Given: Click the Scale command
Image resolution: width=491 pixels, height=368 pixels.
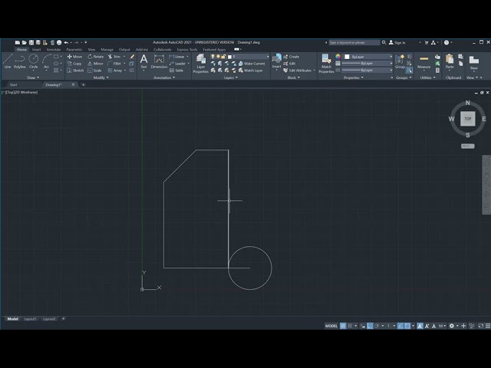Looking at the screenshot, I should click(x=94, y=71).
